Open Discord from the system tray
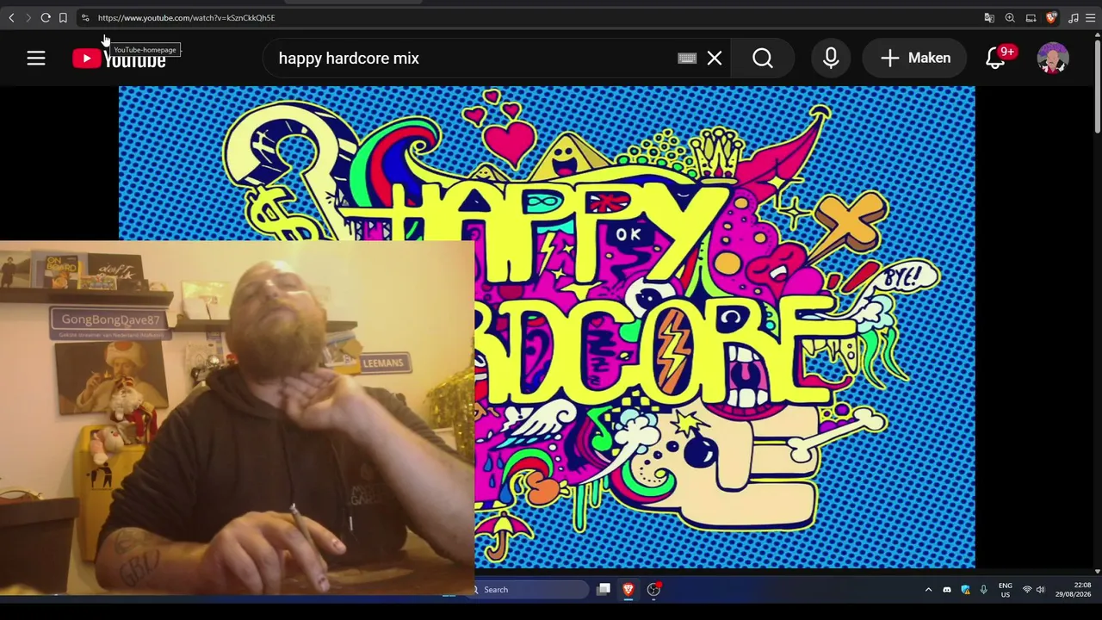Screen dimensions: 1102x620 [947, 590]
